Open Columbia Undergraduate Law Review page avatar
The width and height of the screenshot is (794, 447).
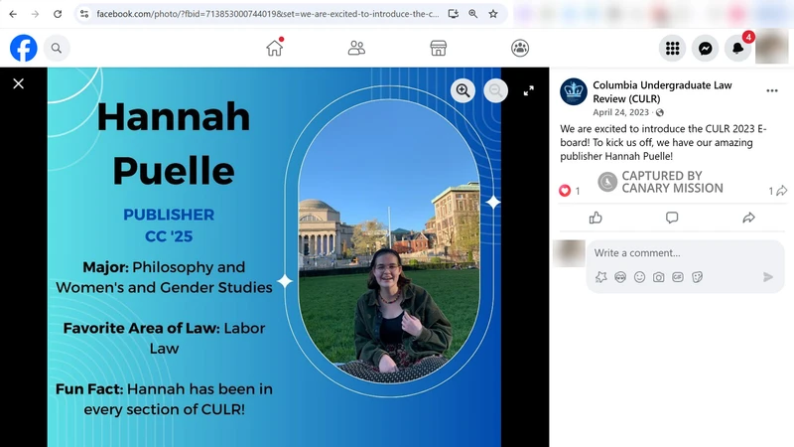click(574, 91)
